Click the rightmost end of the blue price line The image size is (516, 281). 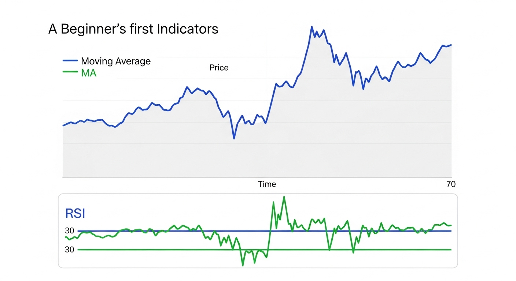(x=451, y=45)
